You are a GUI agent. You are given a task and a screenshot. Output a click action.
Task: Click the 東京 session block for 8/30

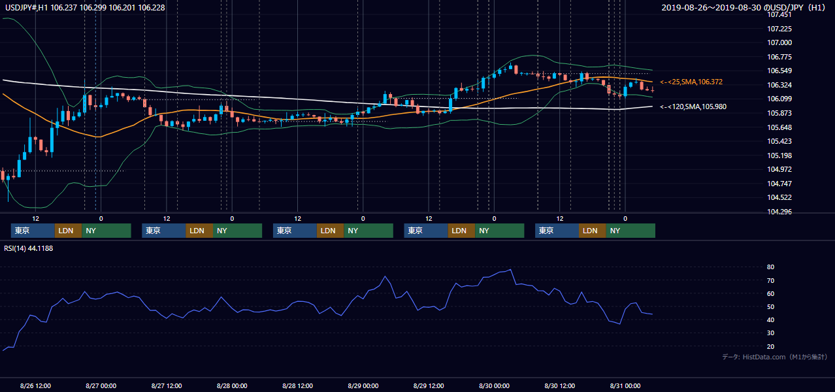point(557,231)
